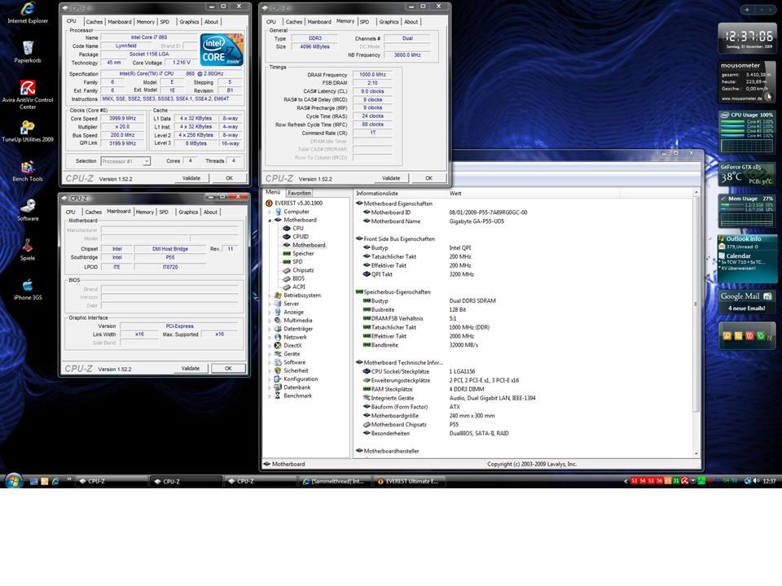Show hidden tray icons arrow
This screenshot has height=586, width=782.
point(626,481)
